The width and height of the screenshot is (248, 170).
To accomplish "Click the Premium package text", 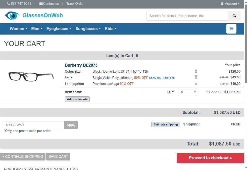I will [106, 84].
